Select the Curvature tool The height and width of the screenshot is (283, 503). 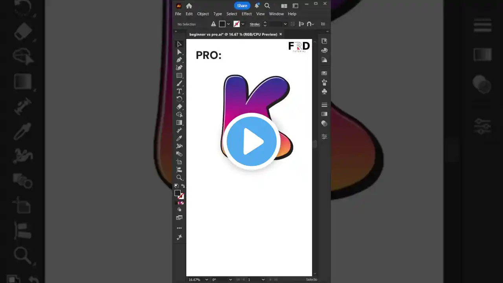point(179,68)
